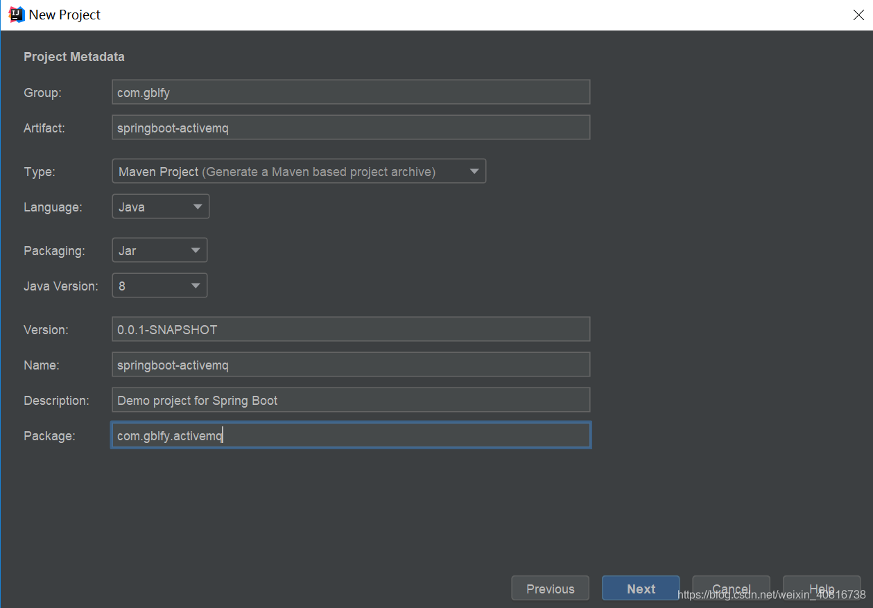Open the Type dropdown showing Maven Project

[299, 171]
